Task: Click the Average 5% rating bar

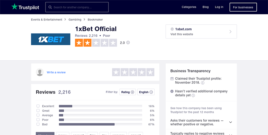Action: (100, 116)
